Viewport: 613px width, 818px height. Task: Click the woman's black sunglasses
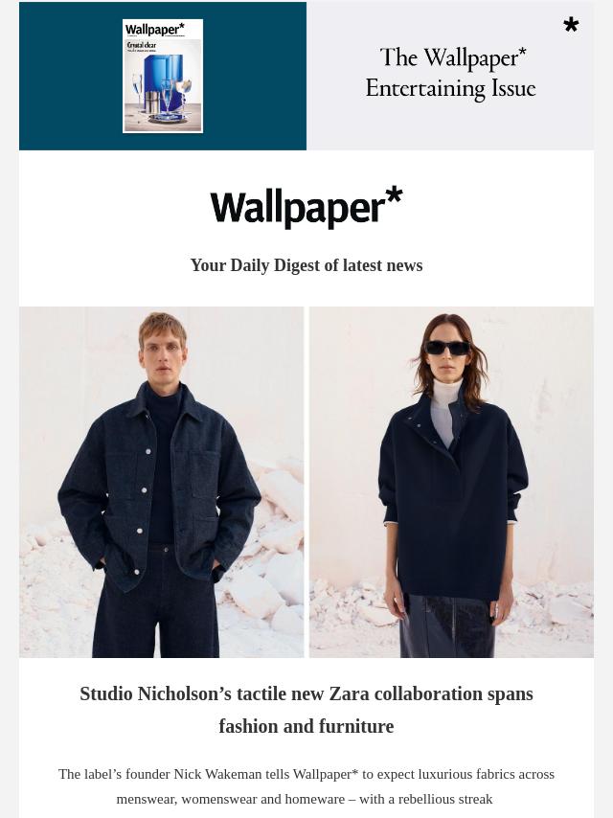click(446, 348)
